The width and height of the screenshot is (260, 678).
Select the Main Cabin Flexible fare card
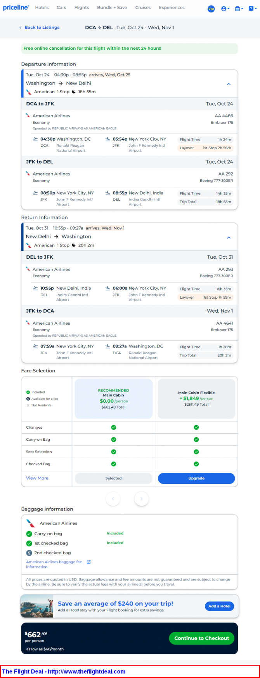pyautogui.click(x=196, y=399)
